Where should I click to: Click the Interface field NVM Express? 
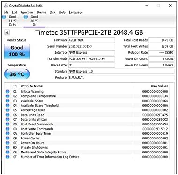(x=91, y=52)
